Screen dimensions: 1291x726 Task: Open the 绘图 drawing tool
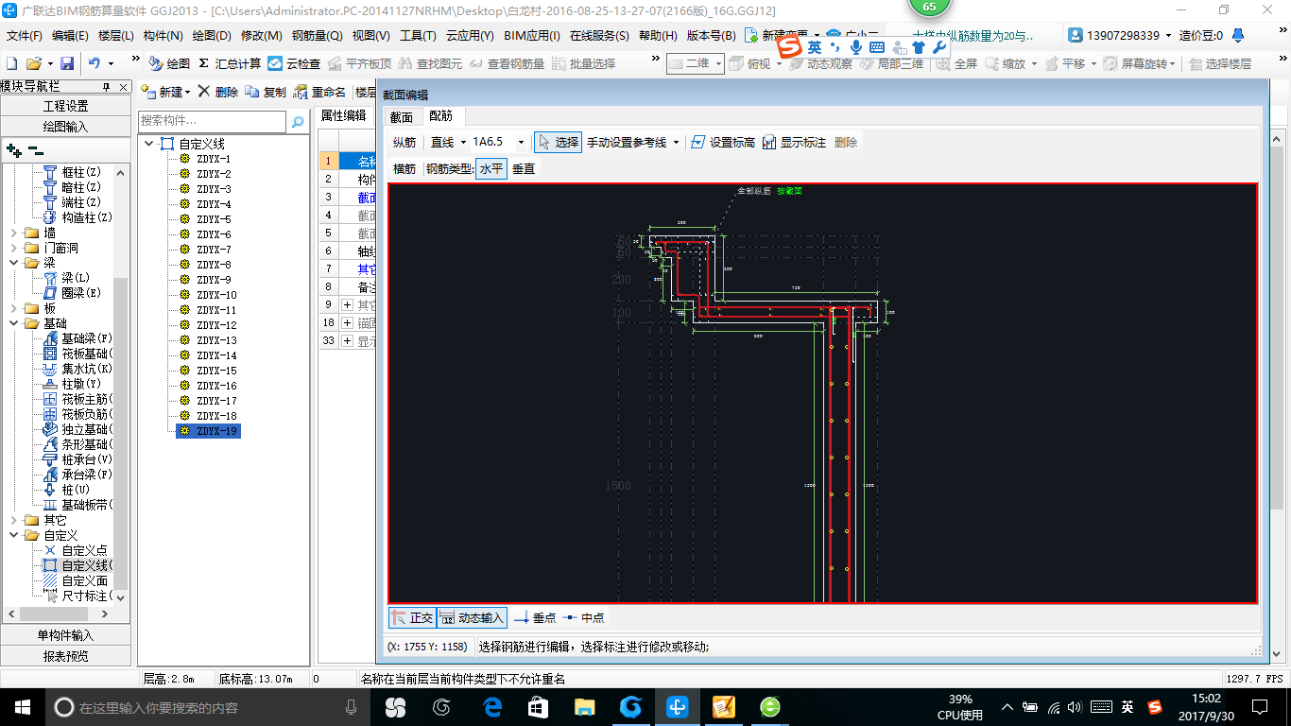click(169, 63)
